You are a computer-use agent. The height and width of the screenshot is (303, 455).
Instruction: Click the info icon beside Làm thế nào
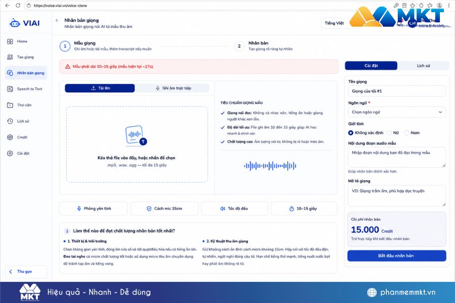[x=67, y=231]
